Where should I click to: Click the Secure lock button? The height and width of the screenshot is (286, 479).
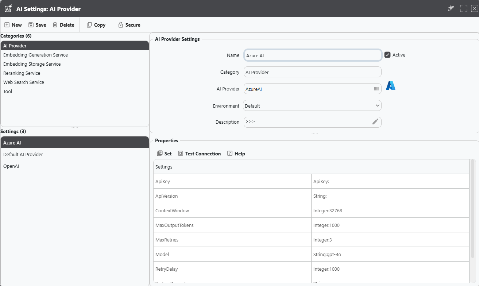click(x=129, y=25)
